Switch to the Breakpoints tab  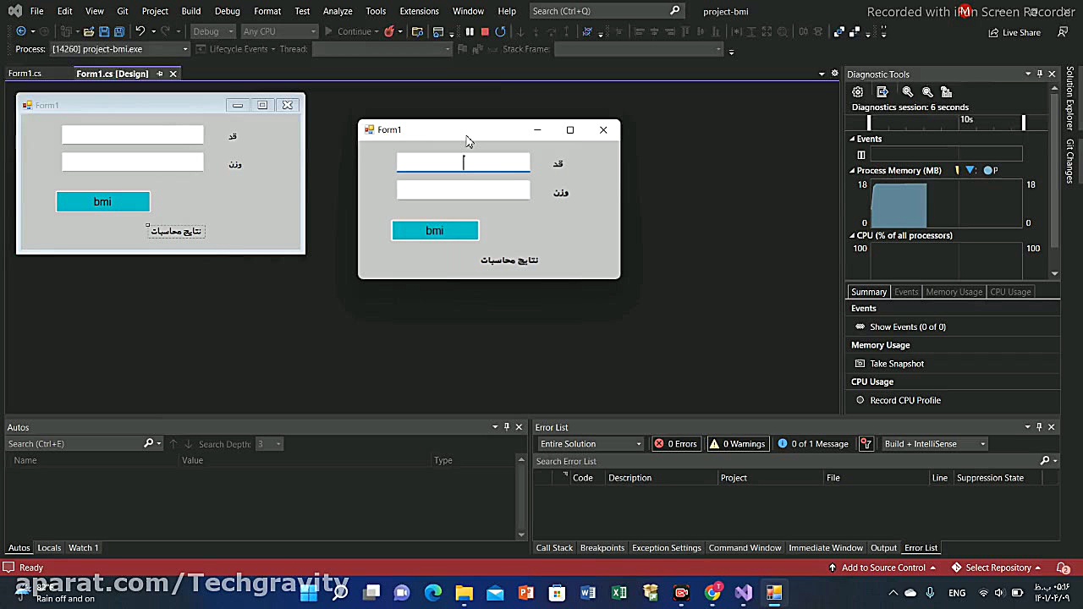pos(602,548)
